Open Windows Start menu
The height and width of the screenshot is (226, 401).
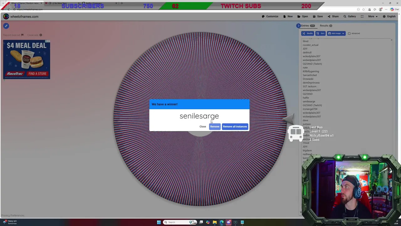click(x=159, y=222)
